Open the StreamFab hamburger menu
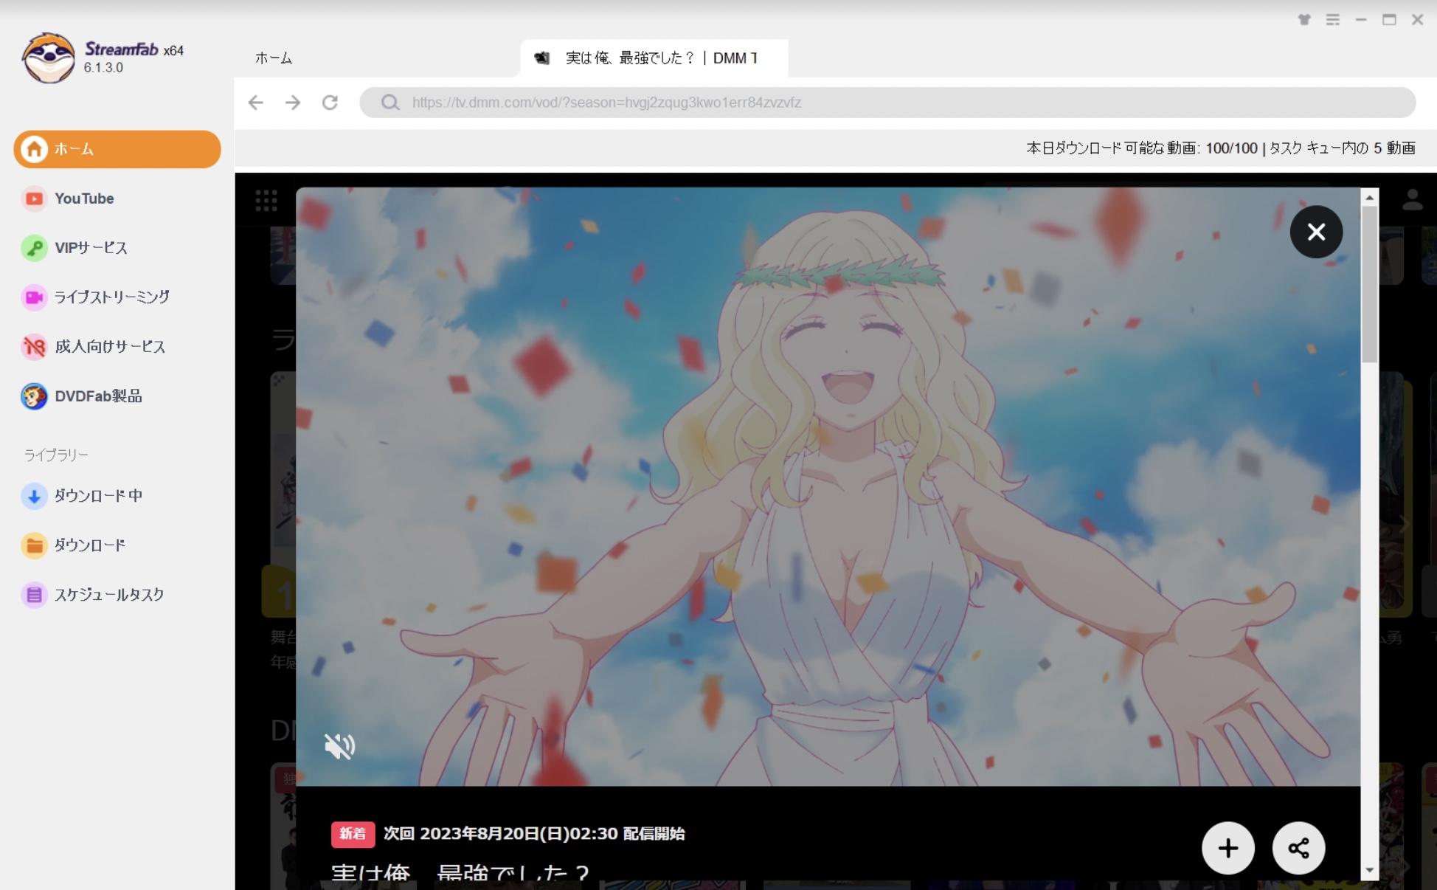This screenshot has height=890, width=1437. (x=1332, y=20)
